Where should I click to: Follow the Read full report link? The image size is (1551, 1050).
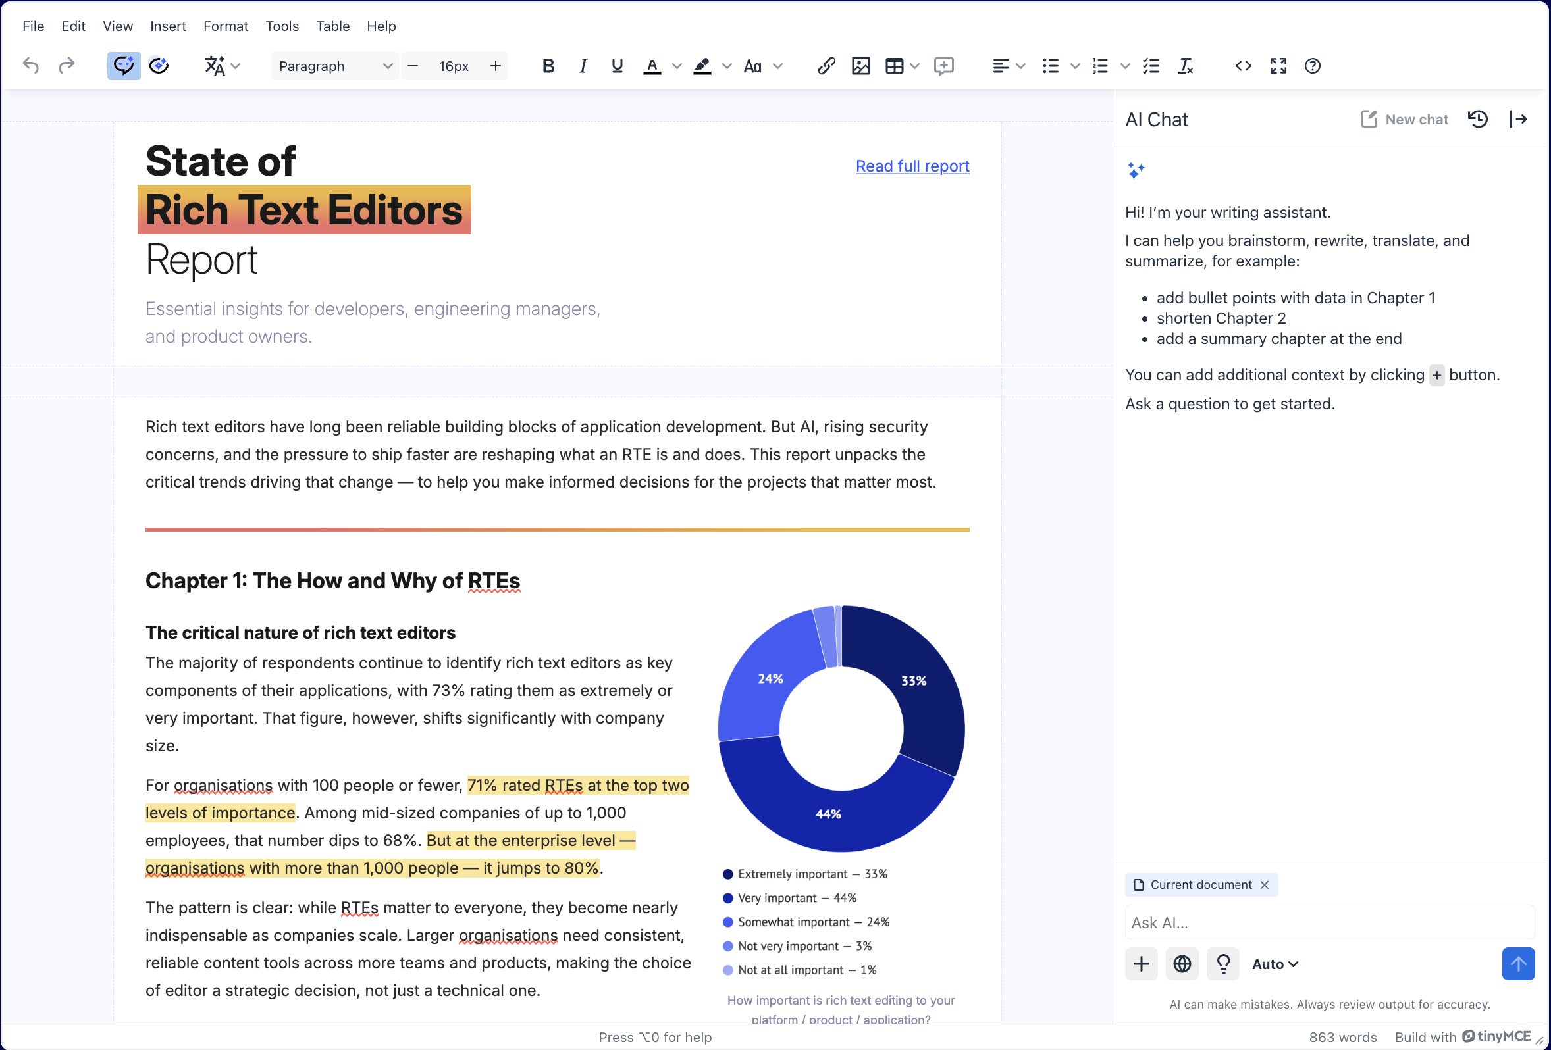click(x=912, y=166)
